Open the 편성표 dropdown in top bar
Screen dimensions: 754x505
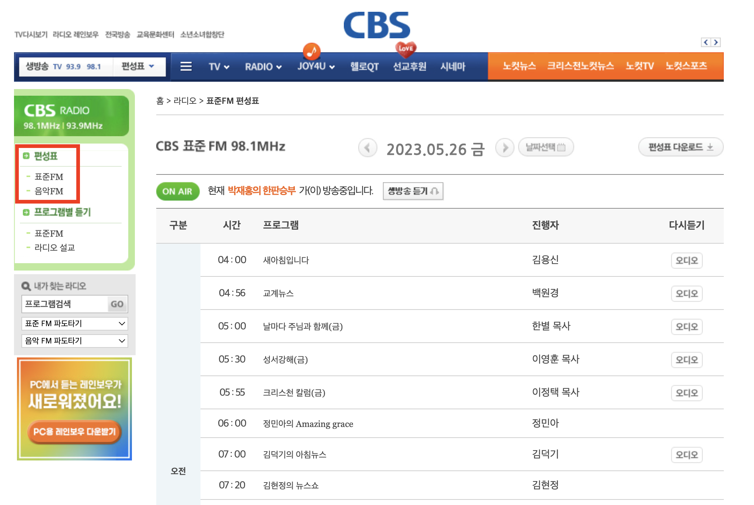[138, 66]
